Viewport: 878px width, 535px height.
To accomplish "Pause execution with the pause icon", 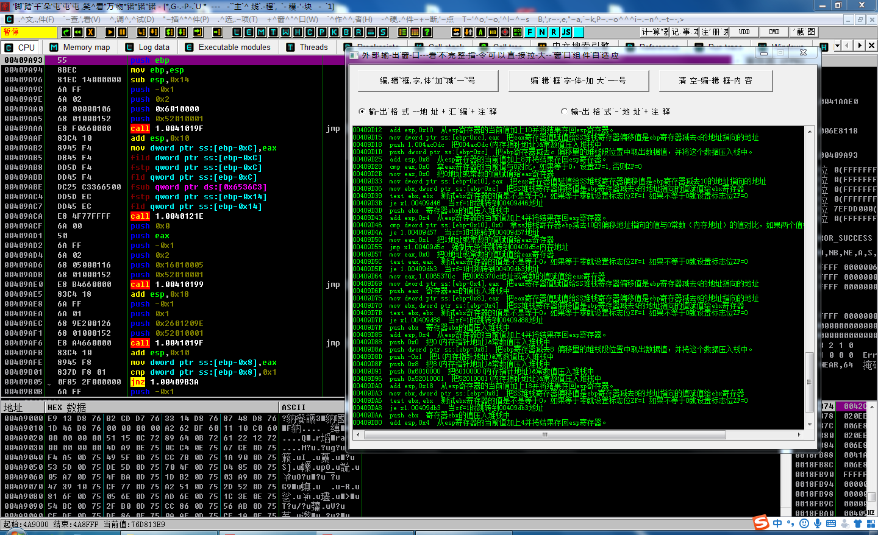I will click(122, 32).
